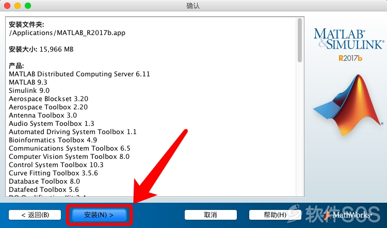Select the Control System Toolbox 10.3 line

click(x=56, y=165)
